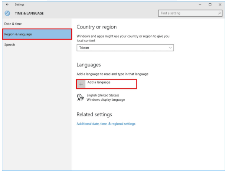226x171 pixels.
Task: Click the plus icon to add language
Action: [x=81, y=84]
